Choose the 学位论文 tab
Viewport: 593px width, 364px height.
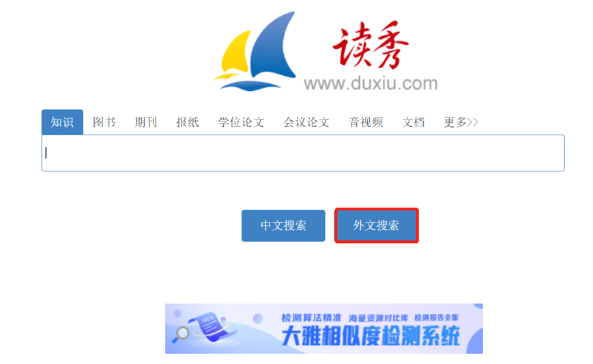(241, 122)
